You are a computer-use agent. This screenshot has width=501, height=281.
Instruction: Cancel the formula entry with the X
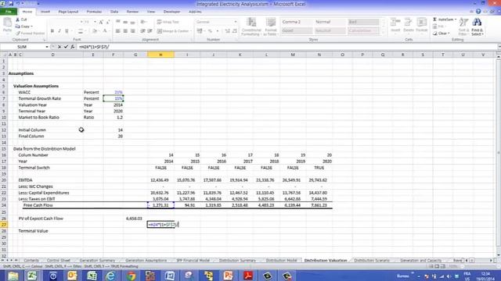point(59,47)
